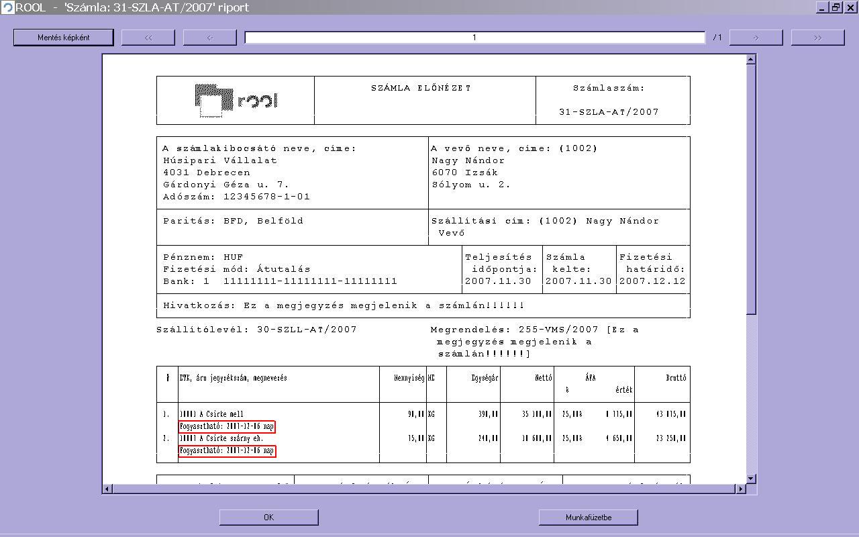
Task: Click the ROOL app icon in title bar
Action: point(7,7)
